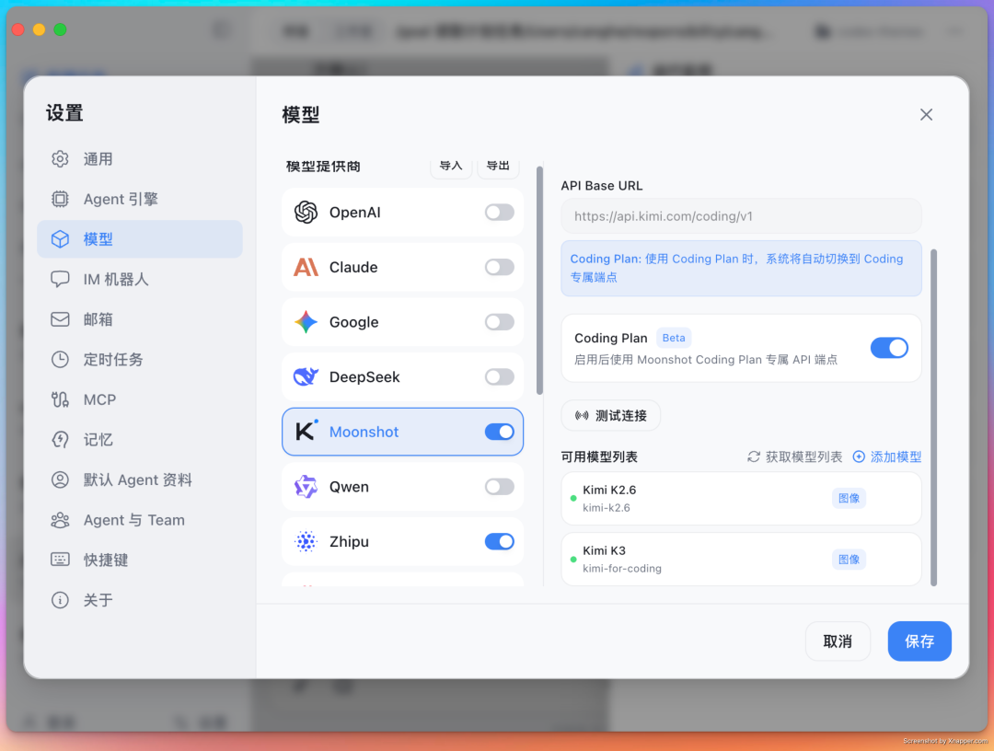The width and height of the screenshot is (994, 751).
Task: Click the yellow macOS minimize button
Action: [x=40, y=29]
